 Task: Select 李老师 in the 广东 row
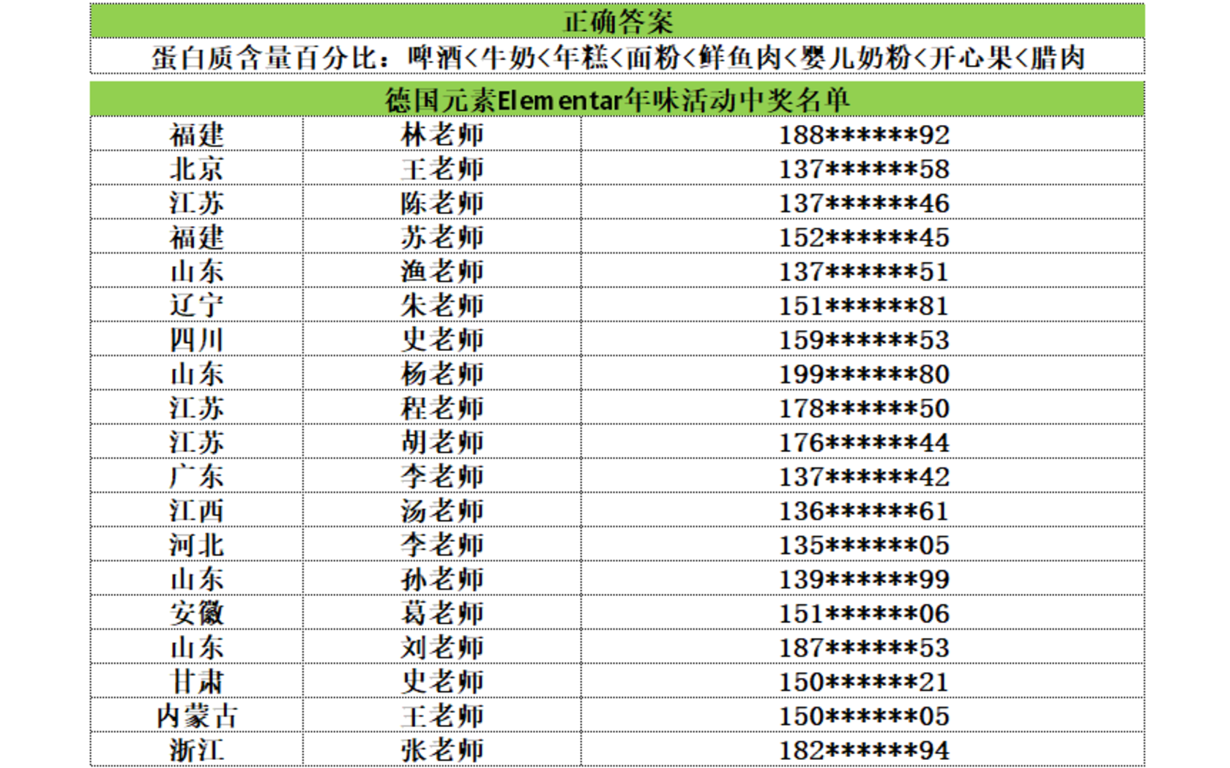point(442,477)
